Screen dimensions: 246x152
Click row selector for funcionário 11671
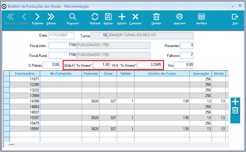6,79
